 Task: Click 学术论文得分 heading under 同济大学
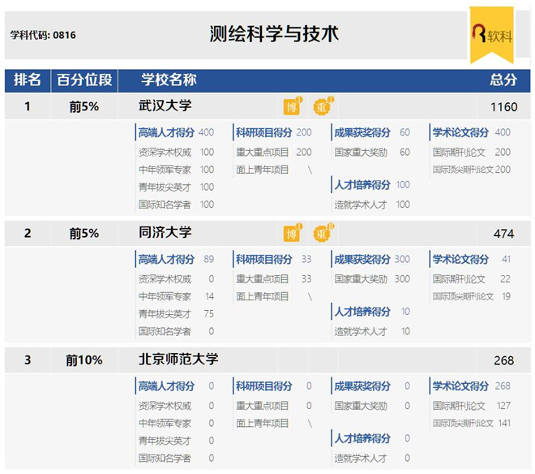point(460,260)
